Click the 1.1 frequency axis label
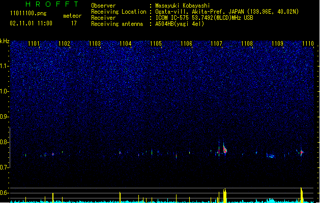The image size is (320, 203). tap(4, 66)
